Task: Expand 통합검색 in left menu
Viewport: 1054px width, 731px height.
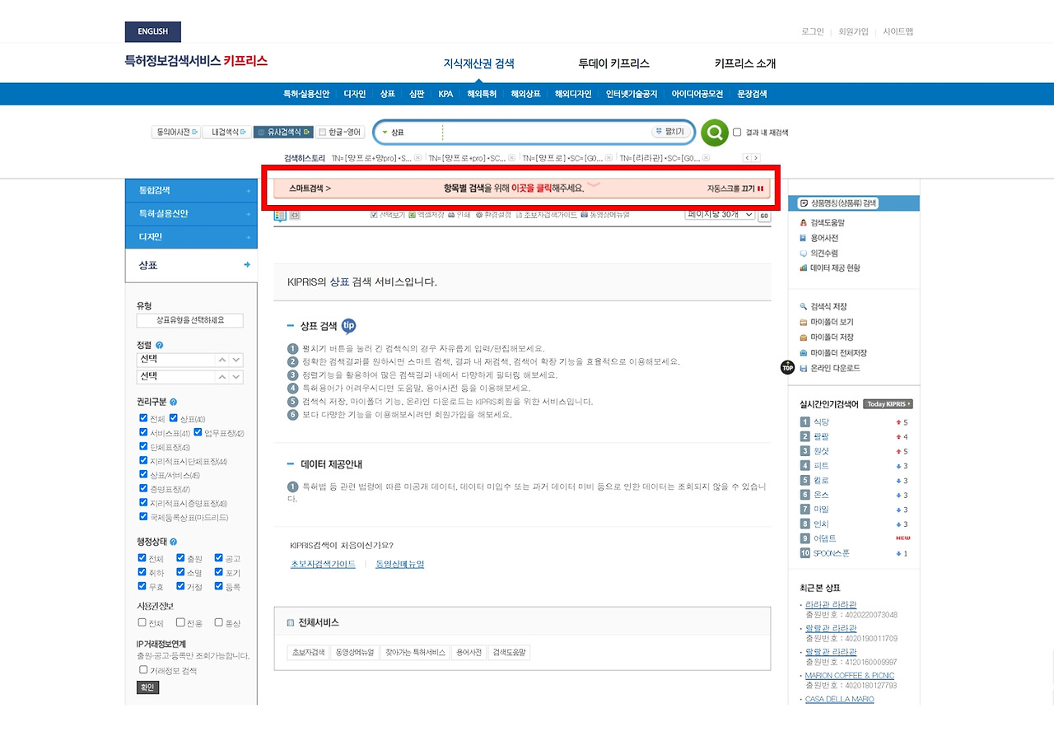Action: (x=191, y=190)
